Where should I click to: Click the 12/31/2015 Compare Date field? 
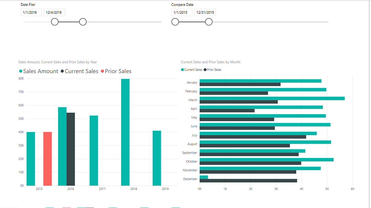pyautogui.click(x=205, y=12)
